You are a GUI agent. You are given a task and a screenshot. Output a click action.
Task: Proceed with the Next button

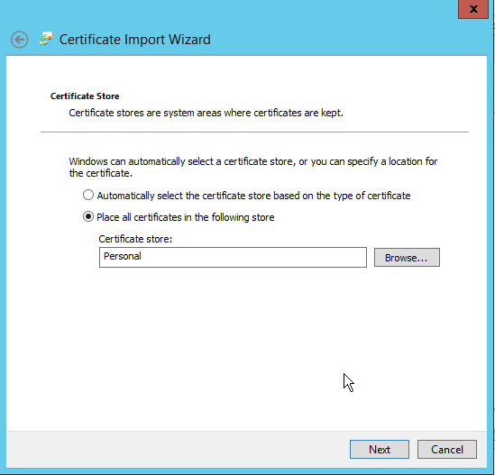[x=380, y=450]
